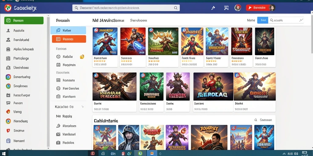Click the Mente link
Image resolution: width=313 pixels, height=156 pixels.
pos(251,20)
